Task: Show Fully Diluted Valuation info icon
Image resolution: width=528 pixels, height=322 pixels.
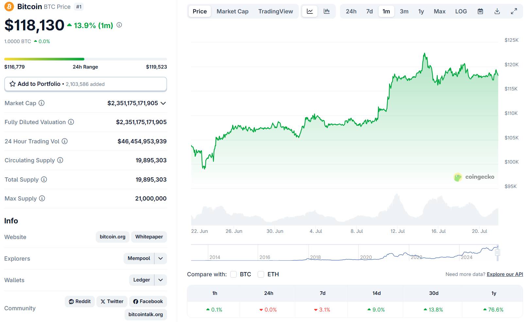Action: point(71,122)
